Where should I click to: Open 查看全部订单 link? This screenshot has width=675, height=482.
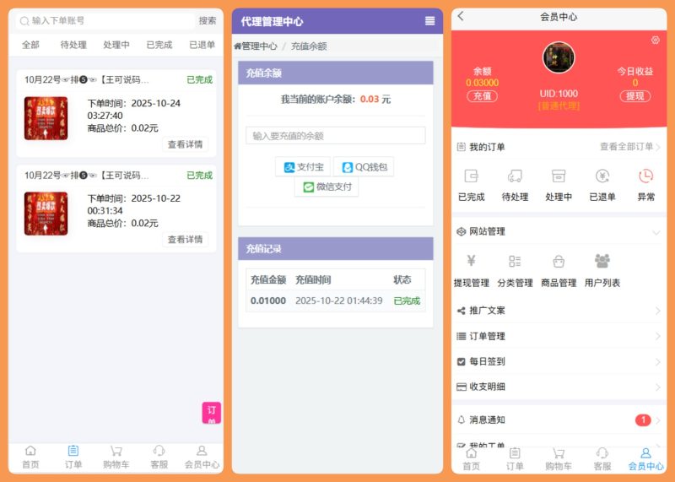[629, 147]
